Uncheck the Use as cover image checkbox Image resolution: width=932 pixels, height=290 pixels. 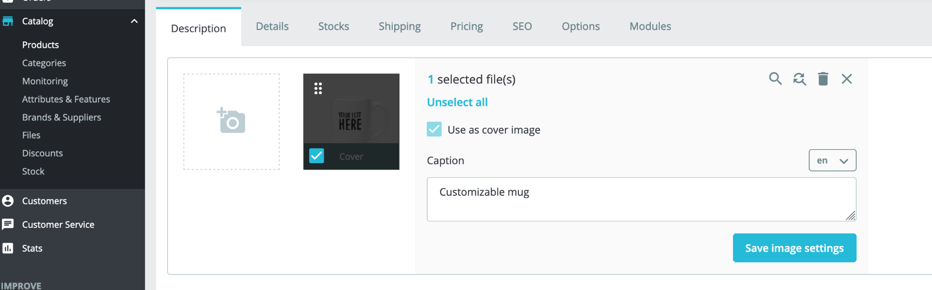pyautogui.click(x=434, y=129)
